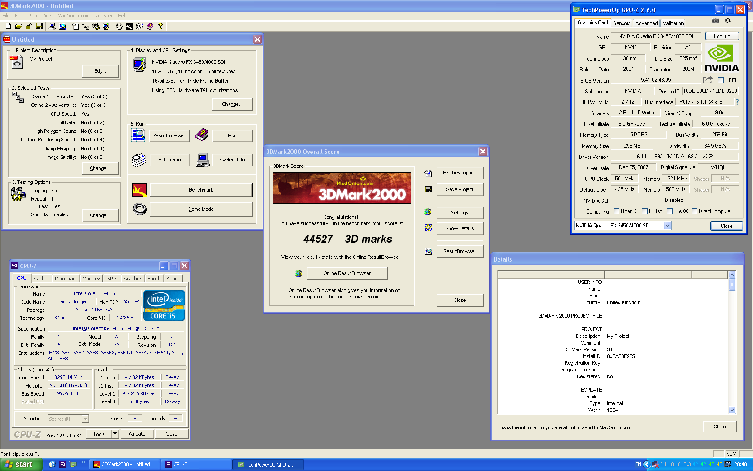Screen dimensions: 753x471
Task: Click the Lookup button in GPU-Z
Action: click(x=722, y=36)
